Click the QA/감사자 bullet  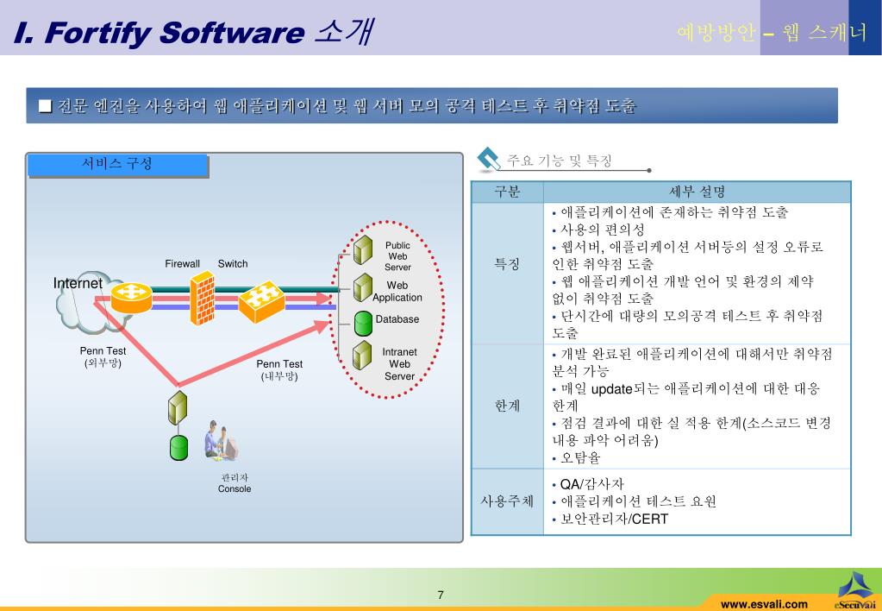[x=588, y=484]
